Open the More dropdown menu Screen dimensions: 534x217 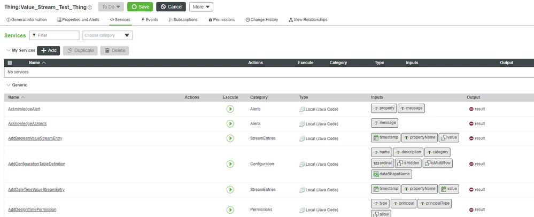tap(201, 7)
